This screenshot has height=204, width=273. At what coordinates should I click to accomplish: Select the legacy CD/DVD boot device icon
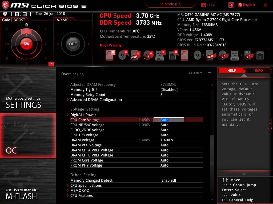pyautogui.click(x=198, y=55)
